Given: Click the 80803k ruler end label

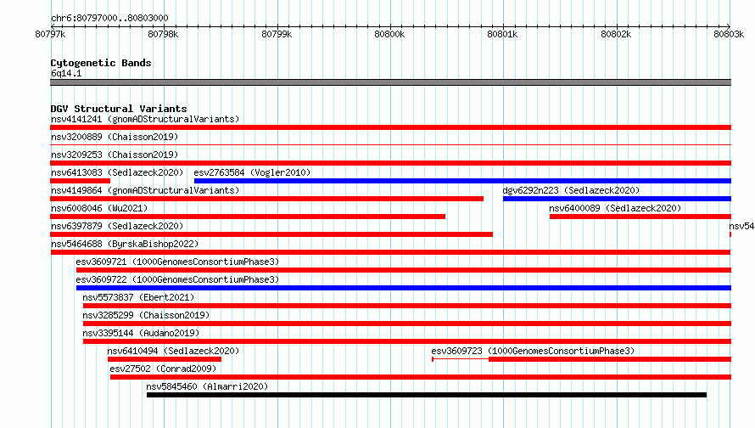Looking at the screenshot, I should coord(729,34).
